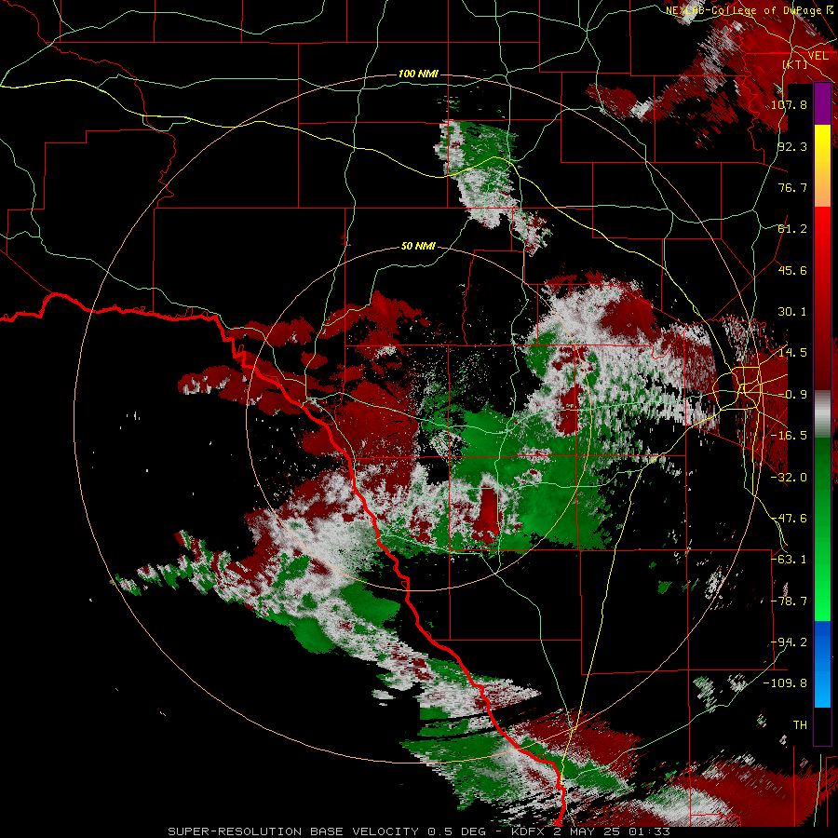Click the TH legend label

(x=800, y=725)
